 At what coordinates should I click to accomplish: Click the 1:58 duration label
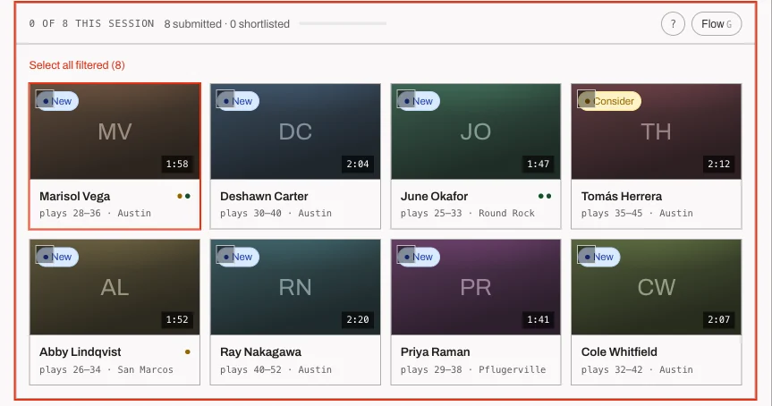click(177, 164)
